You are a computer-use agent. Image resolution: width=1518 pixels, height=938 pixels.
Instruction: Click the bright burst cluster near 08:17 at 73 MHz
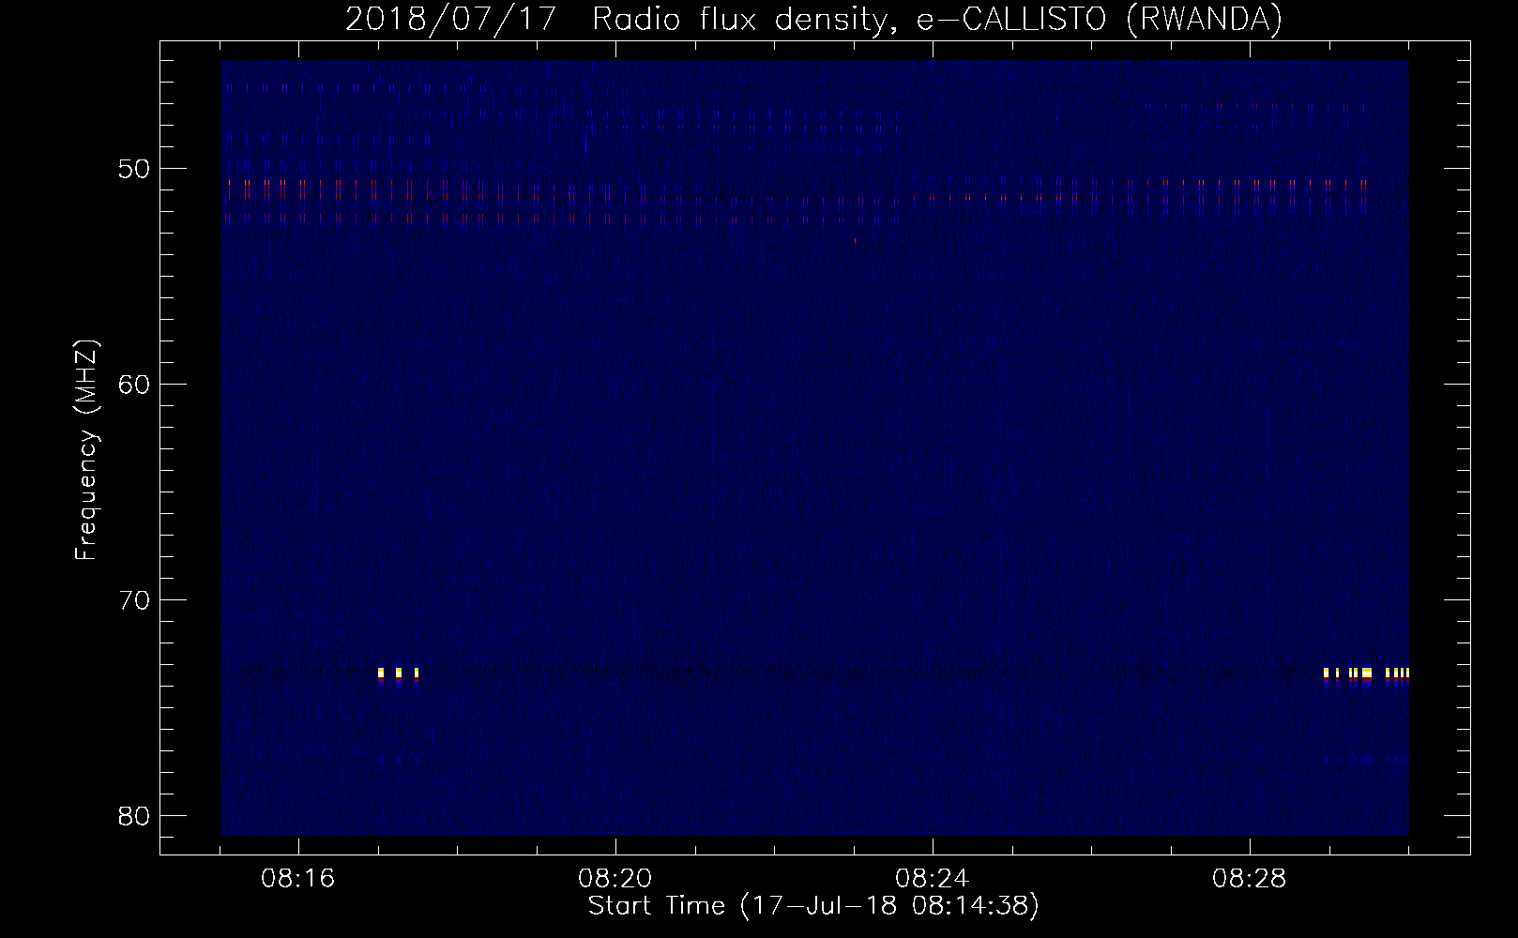pos(398,675)
